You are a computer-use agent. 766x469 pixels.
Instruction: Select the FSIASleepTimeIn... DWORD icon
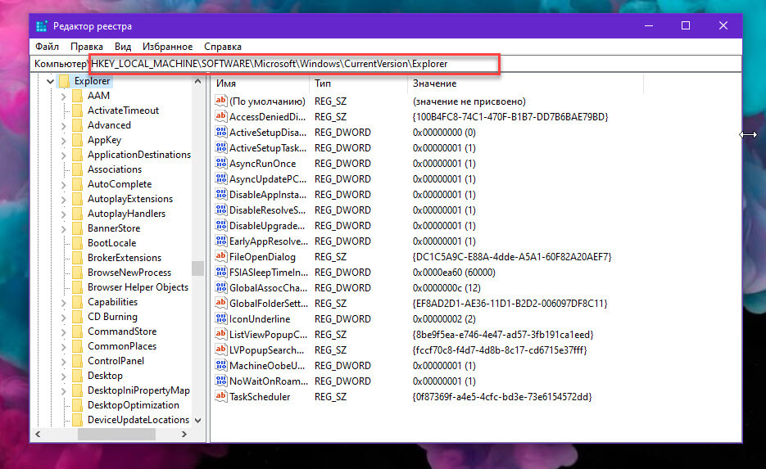221,273
